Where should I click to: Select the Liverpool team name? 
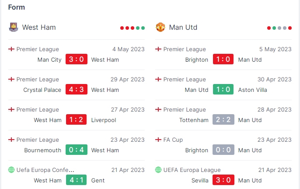click(x=104, y=120)
